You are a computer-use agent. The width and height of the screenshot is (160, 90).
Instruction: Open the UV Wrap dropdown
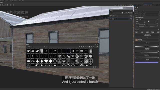[150, 16]
